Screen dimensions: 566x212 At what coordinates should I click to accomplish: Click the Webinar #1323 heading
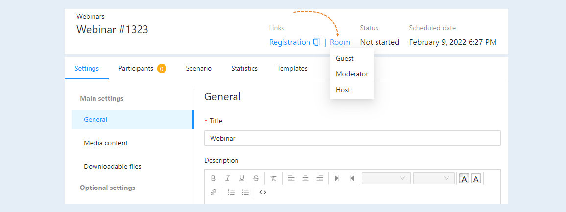point(112,29)
